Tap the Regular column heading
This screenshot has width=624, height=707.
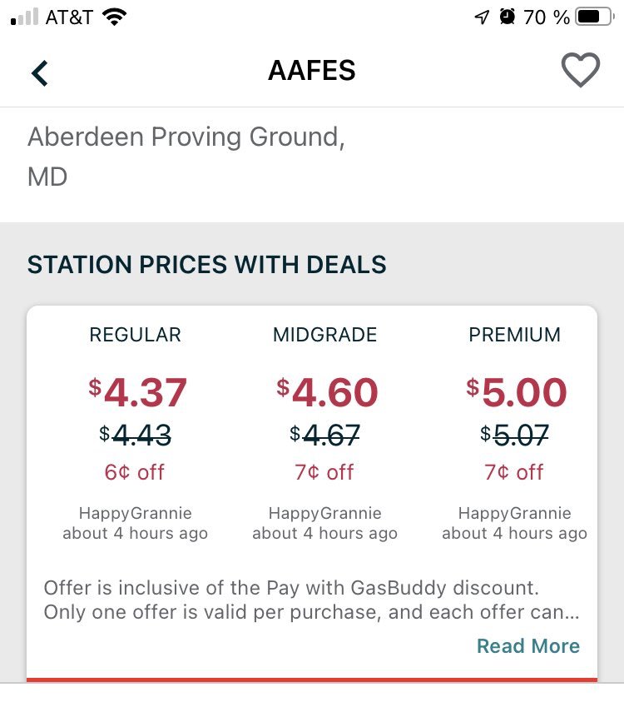point(135,335)
